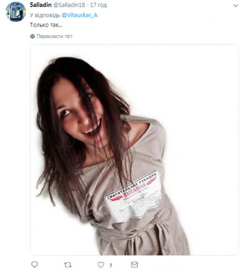Send the tweet via the envelope icon

[x=134, y=264]
